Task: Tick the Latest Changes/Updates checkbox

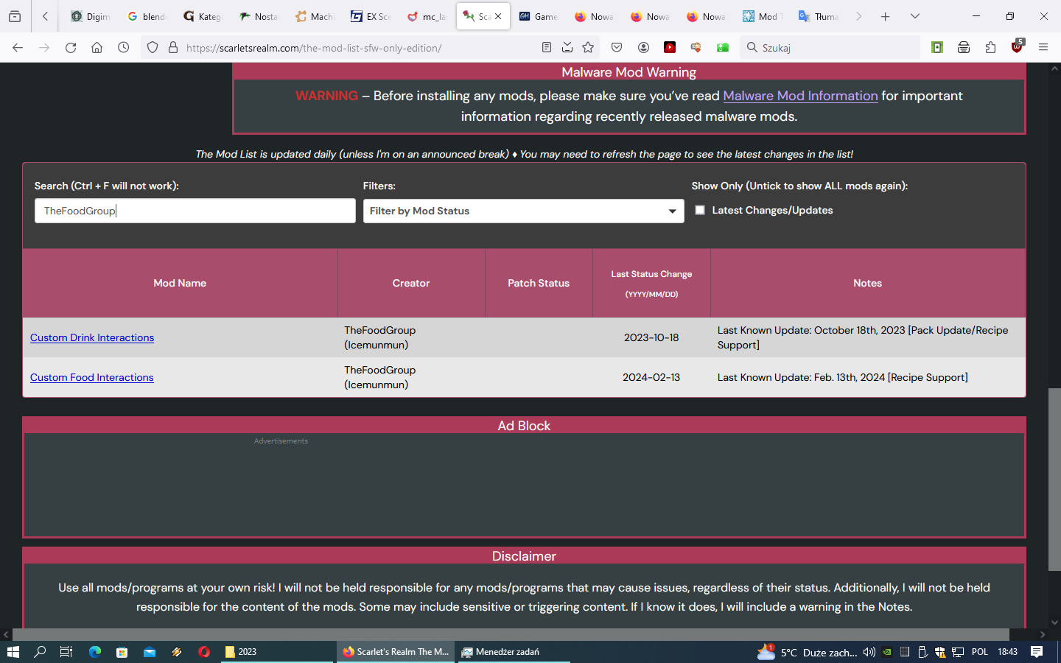Action: click(x=700, y=210)
